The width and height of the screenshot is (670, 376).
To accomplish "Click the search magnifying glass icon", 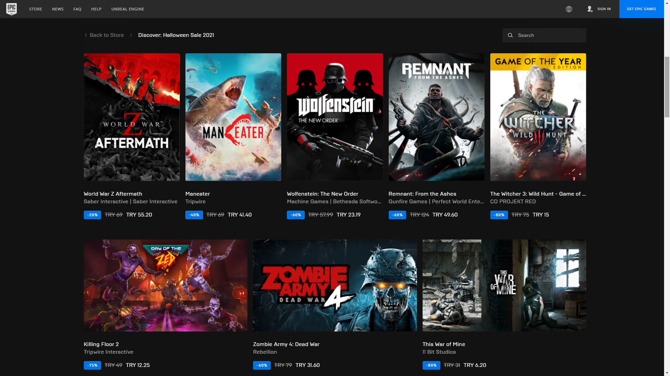I will pyautogui.click(x=510, y=35).
